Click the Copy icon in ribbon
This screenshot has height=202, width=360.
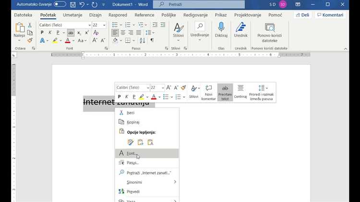coord(30,33)
